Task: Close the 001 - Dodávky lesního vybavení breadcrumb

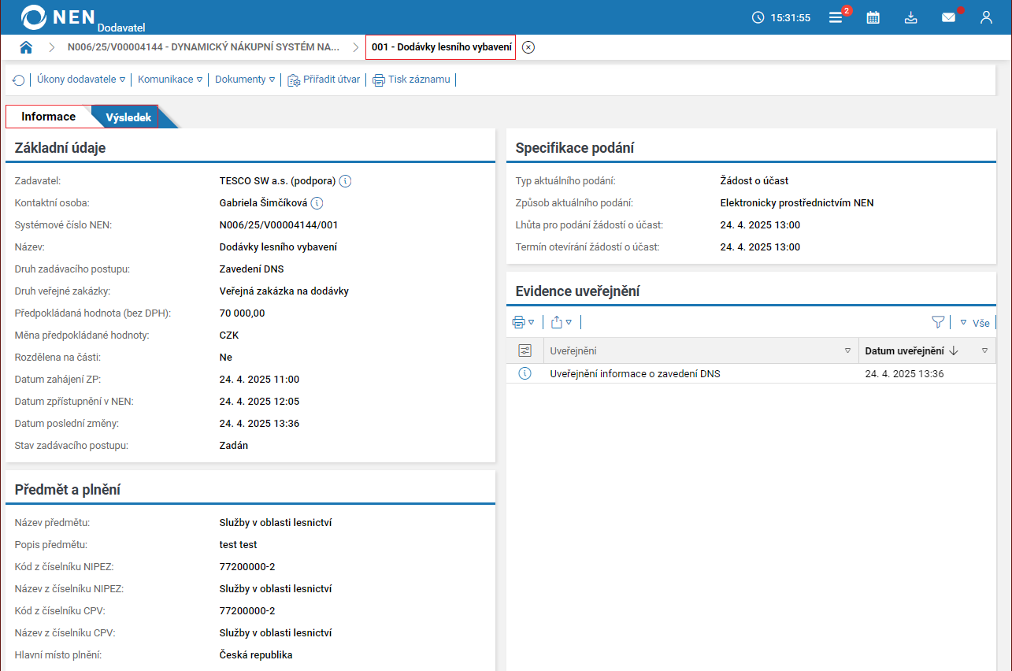Action: coord(528,47)
